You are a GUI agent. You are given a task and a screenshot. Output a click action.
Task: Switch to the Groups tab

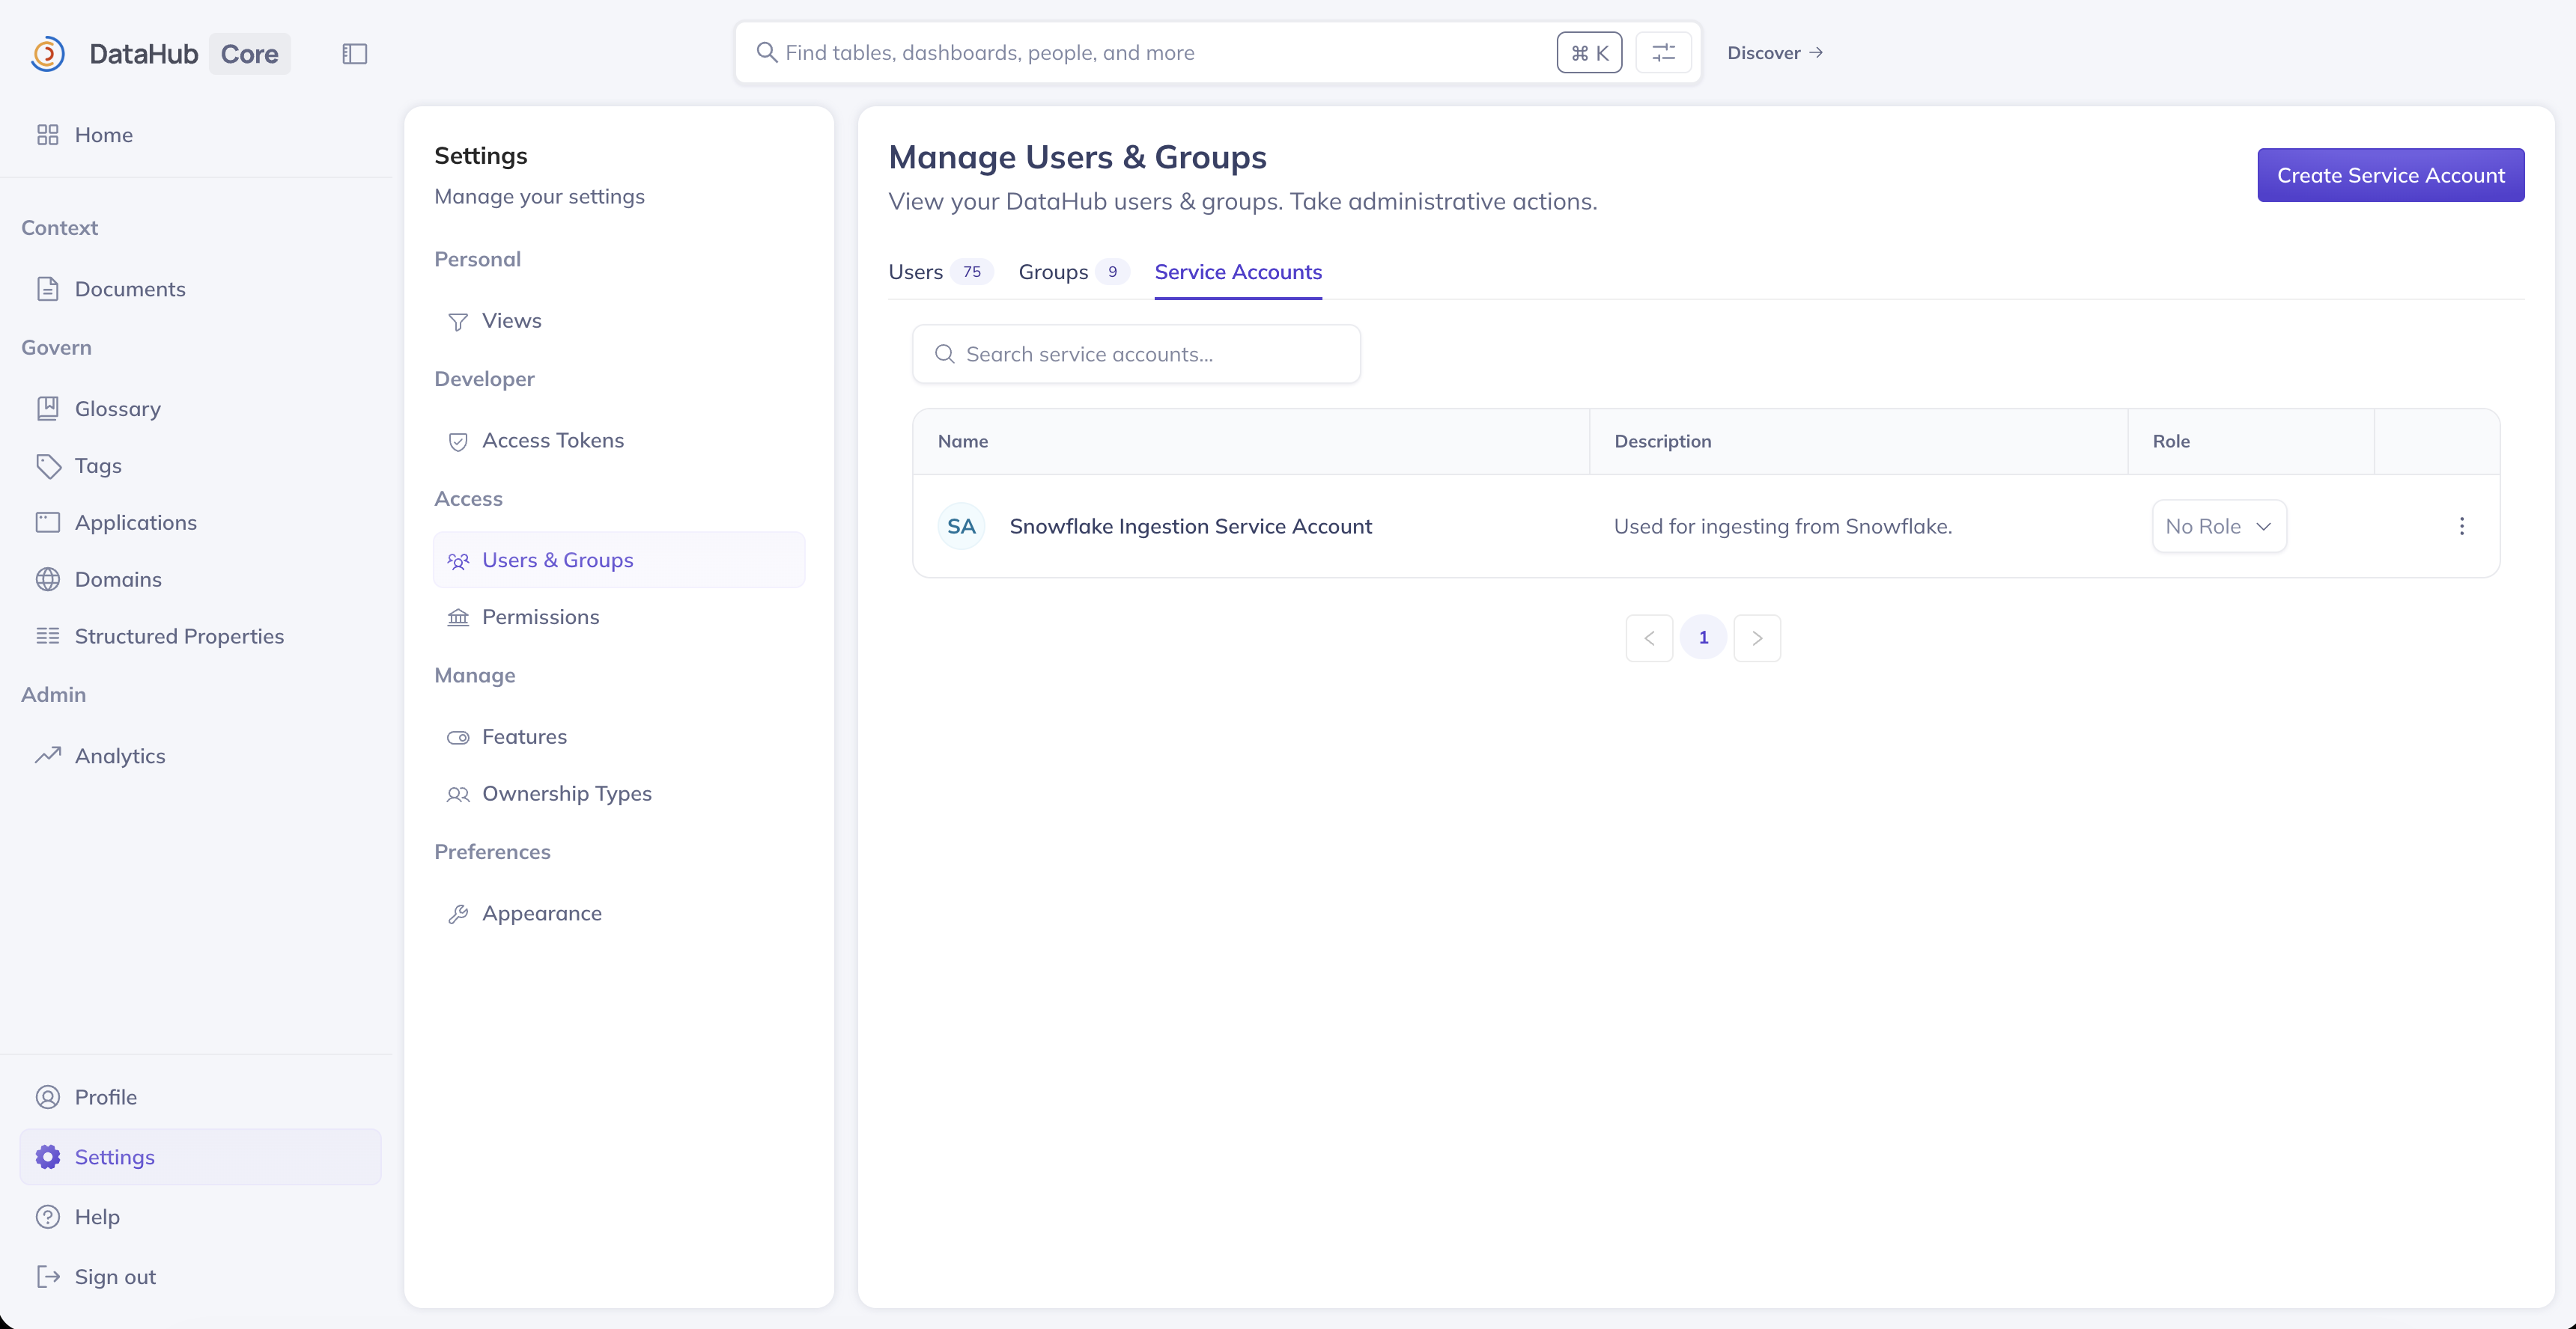(1053, 272)
